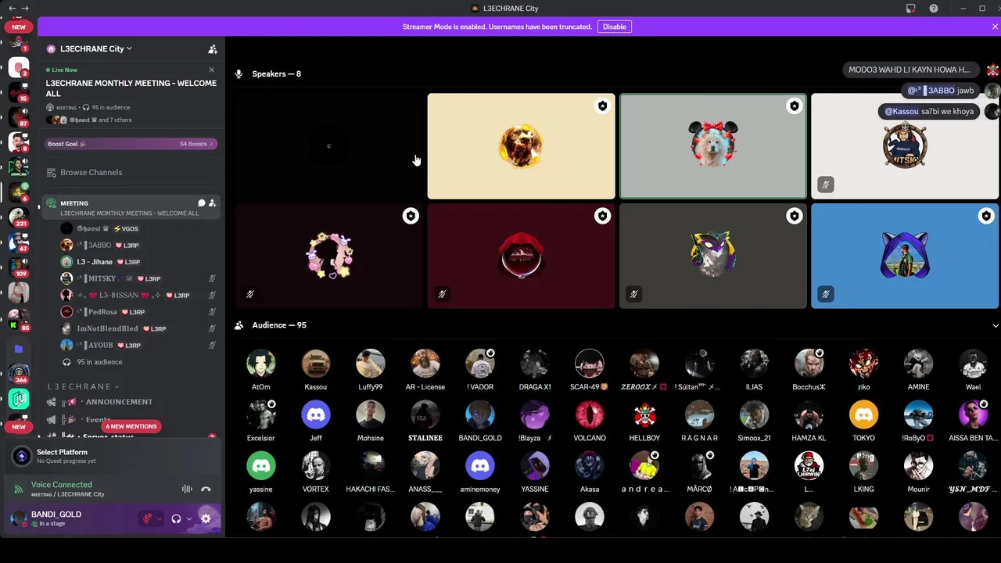The height and width of the screenshot is (563, 1001).
Task: Click moderator shield on the blue cat-ear speaker tile
Action: pyautogui.click(x=986, y=216)
